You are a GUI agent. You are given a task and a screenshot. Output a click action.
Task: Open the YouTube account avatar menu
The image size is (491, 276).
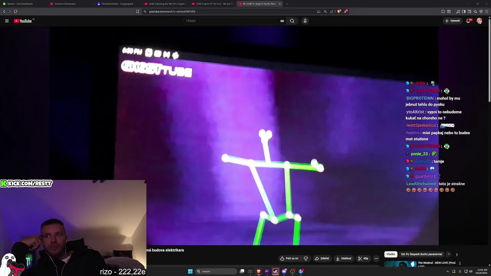click(479, 21)
